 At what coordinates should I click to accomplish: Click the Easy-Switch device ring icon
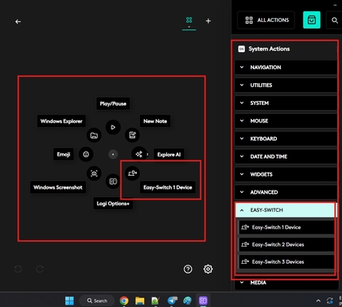tap(132, 173)
